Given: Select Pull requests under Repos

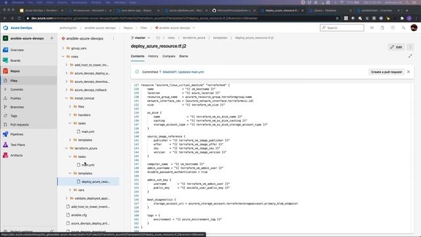Looking at the screenshot, I should coord(19,124).
